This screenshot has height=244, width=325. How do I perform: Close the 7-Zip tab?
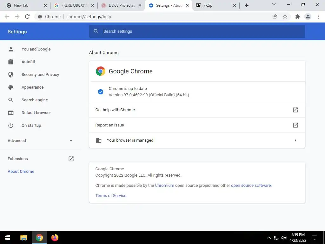[235, 5]
